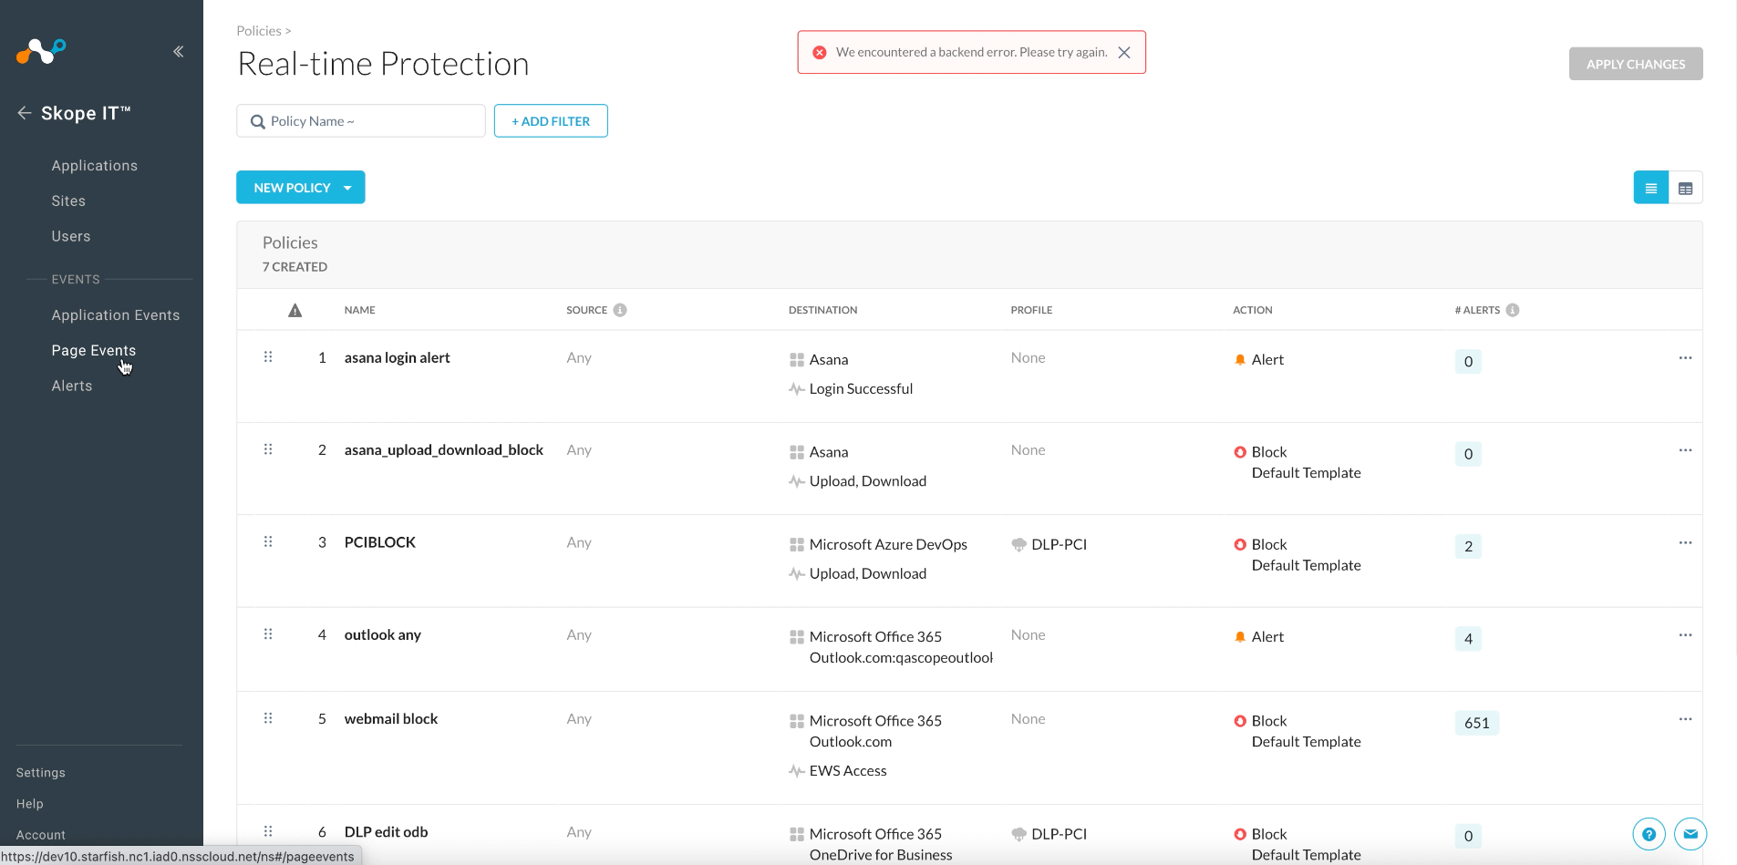Select the list view icon

[x=1650, y=187]
